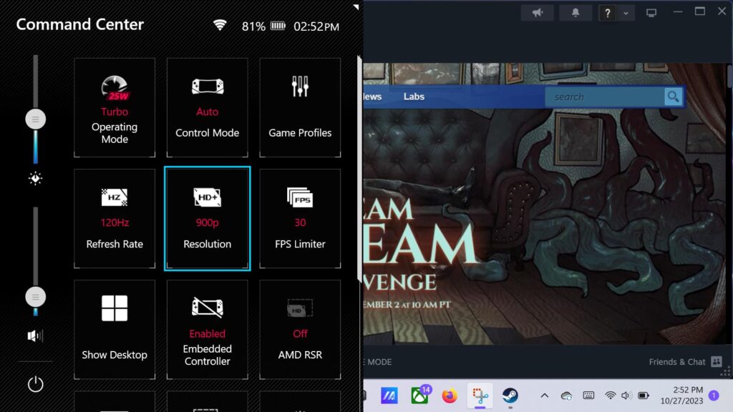
Task: Toggle the 120Hz Refresh Rate tile
Action: (115, 219)
